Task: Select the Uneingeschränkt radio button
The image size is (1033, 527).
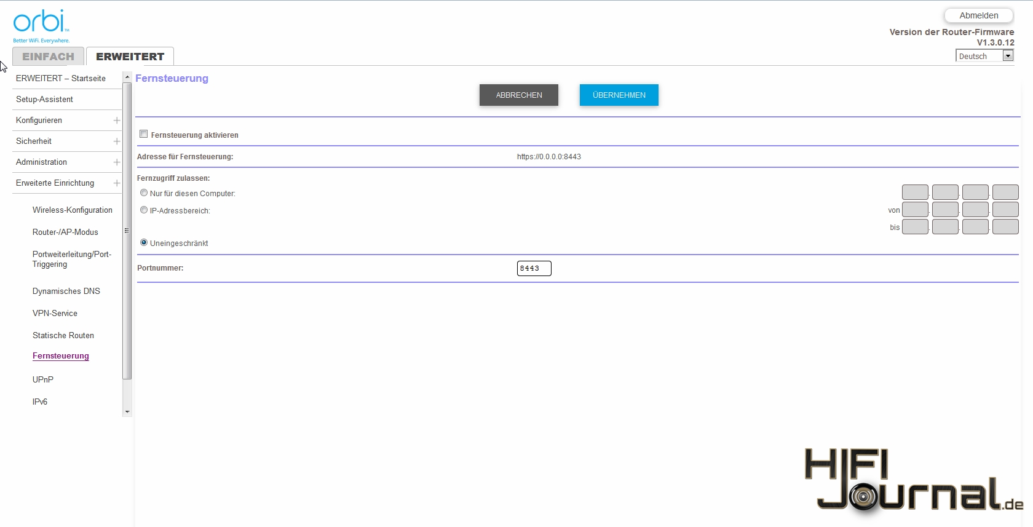Action: pyautogui.click(x=144, y=242)
